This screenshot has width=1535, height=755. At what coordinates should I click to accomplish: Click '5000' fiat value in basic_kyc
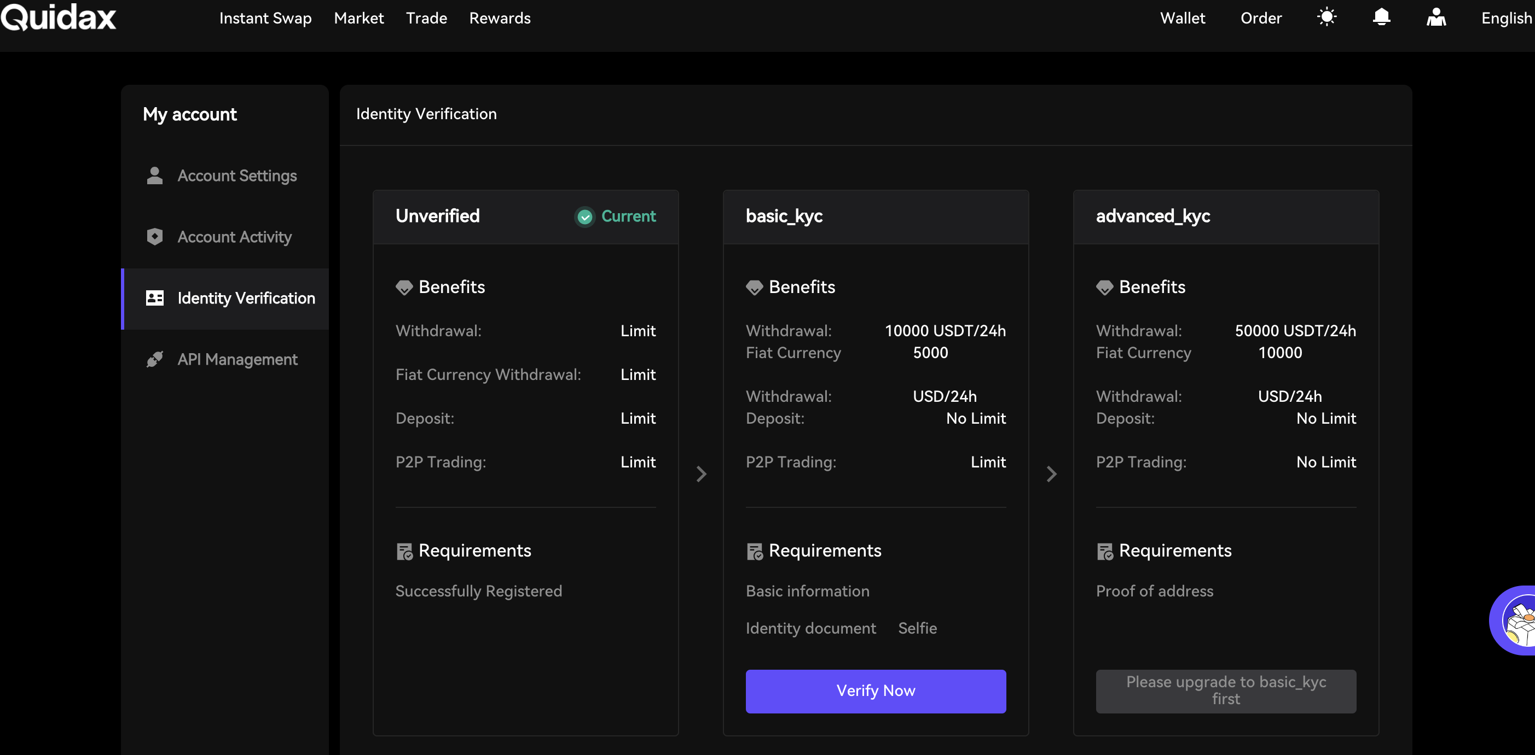[930, 353]
